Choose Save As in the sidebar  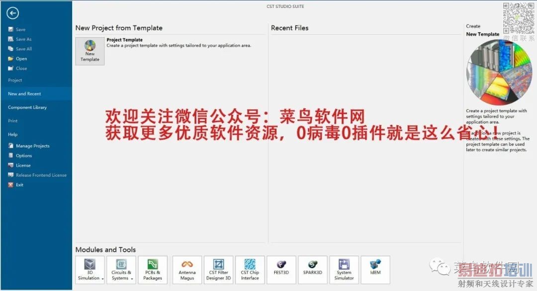(x=24, y=39)
